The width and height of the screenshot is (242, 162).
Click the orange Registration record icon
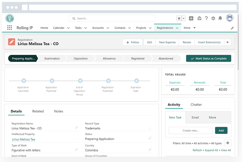point(12,42)
